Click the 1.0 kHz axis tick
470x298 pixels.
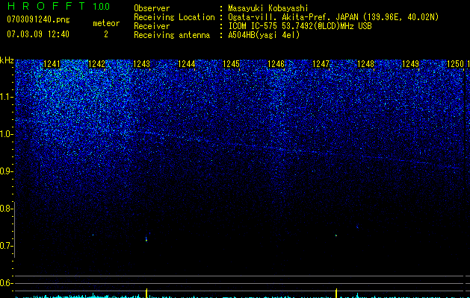click(7, 134)
